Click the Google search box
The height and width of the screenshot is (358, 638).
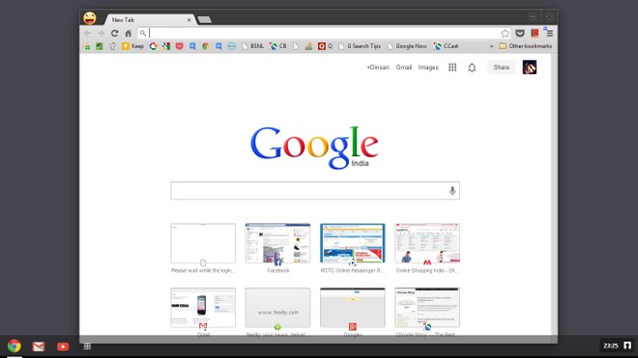(315, 191)
